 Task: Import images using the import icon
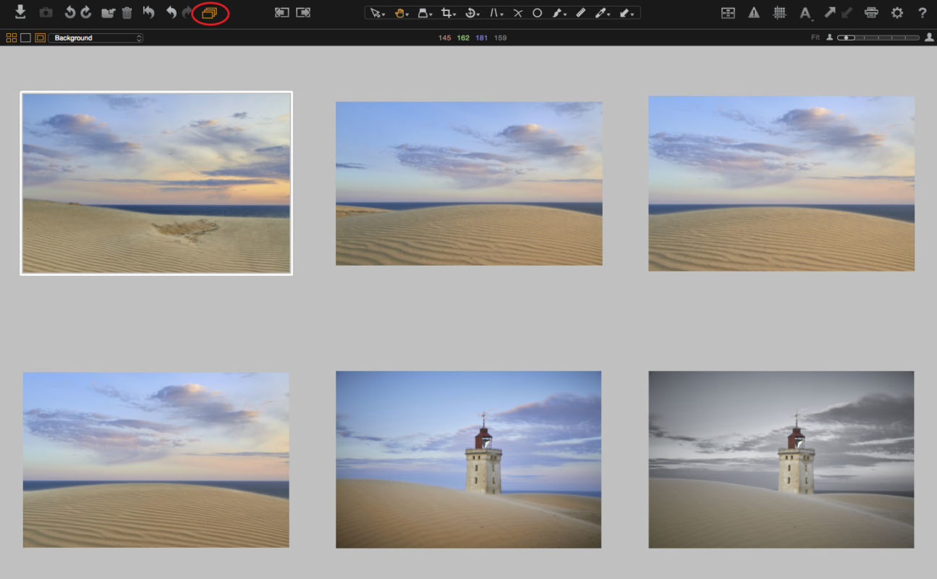pyautogui.click(x=20, y=12)
